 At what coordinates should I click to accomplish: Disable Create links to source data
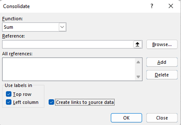pos(51,102)
